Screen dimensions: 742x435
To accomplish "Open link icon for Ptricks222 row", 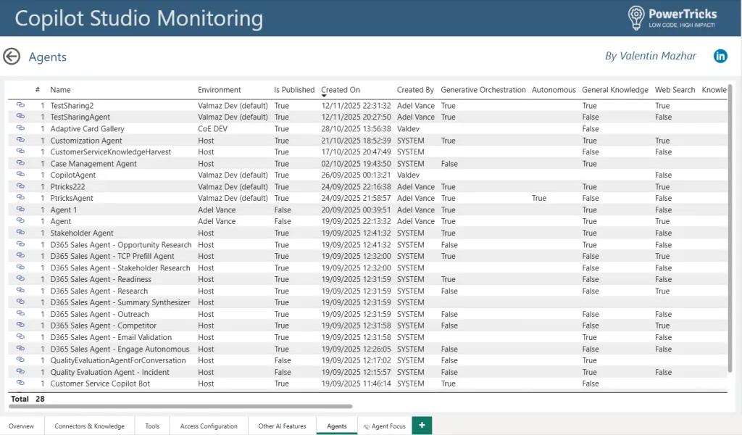I will (x=20, y=186).
